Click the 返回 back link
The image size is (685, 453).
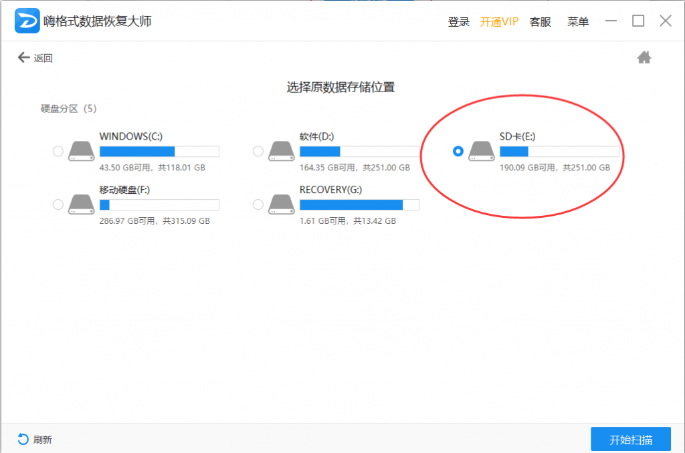pyautogui.click(x=43, y=58)
